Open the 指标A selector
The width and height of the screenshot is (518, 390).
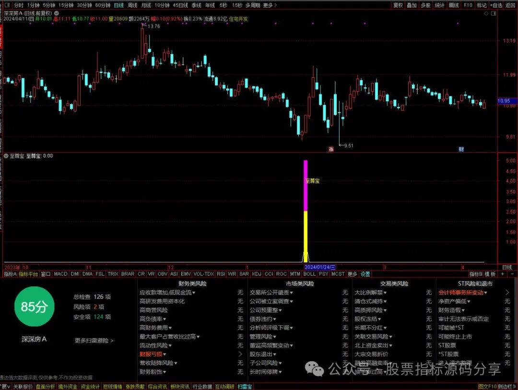click(10, 274)
